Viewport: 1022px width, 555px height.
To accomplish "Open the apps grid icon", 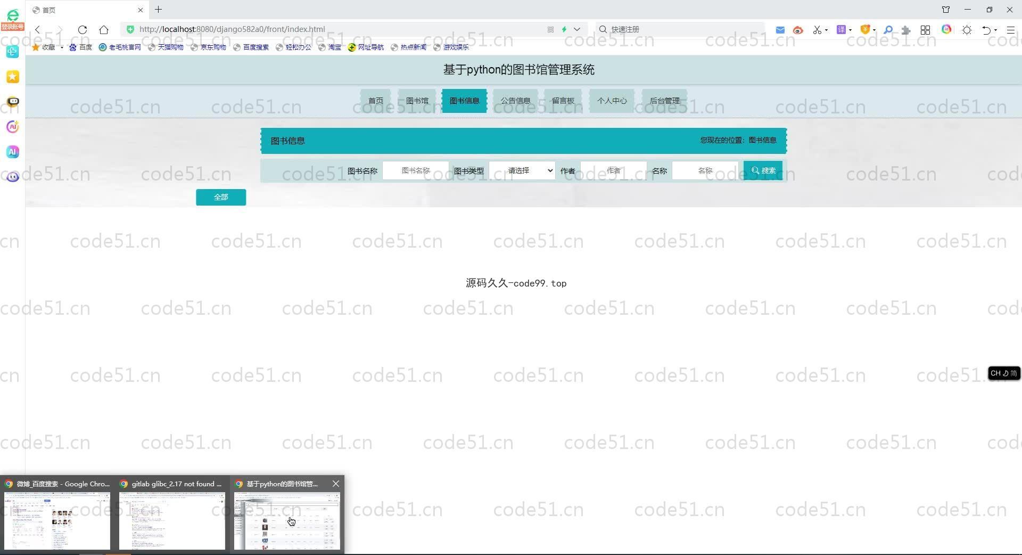I will [x=926, y=30].
